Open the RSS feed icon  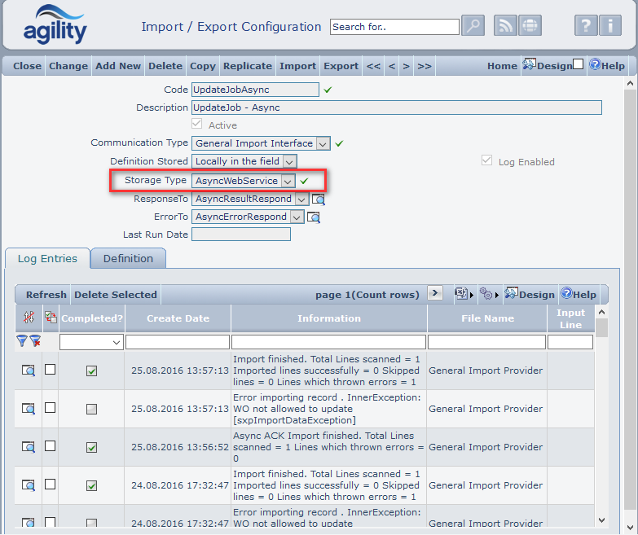[x=506, y=26]
